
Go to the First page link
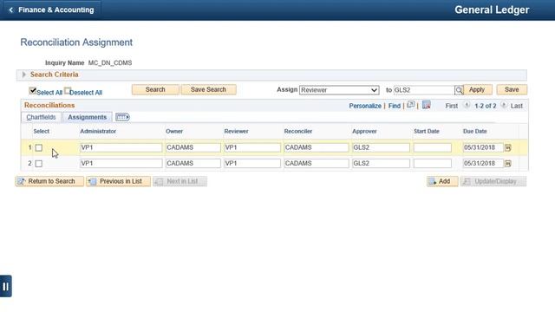tap(451, 106)
